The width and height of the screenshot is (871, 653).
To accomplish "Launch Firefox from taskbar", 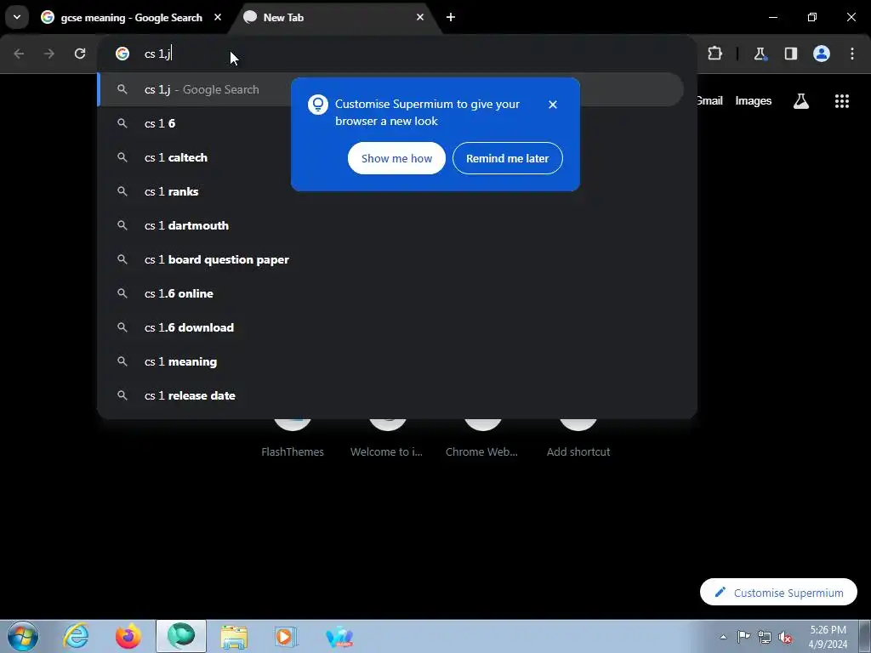I will click(x=128, y=636).
